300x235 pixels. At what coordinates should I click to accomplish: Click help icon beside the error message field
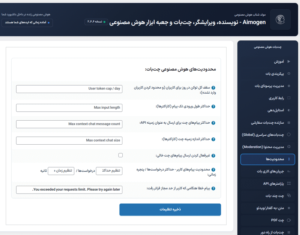pos(213,188)
